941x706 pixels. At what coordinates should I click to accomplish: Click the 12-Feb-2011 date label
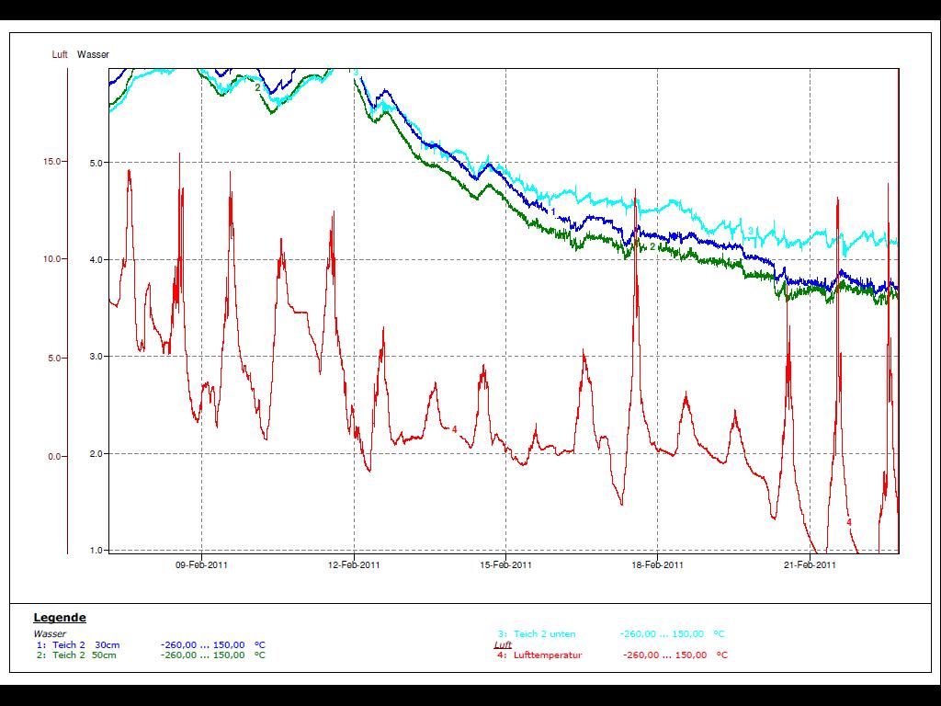(354, 565)
